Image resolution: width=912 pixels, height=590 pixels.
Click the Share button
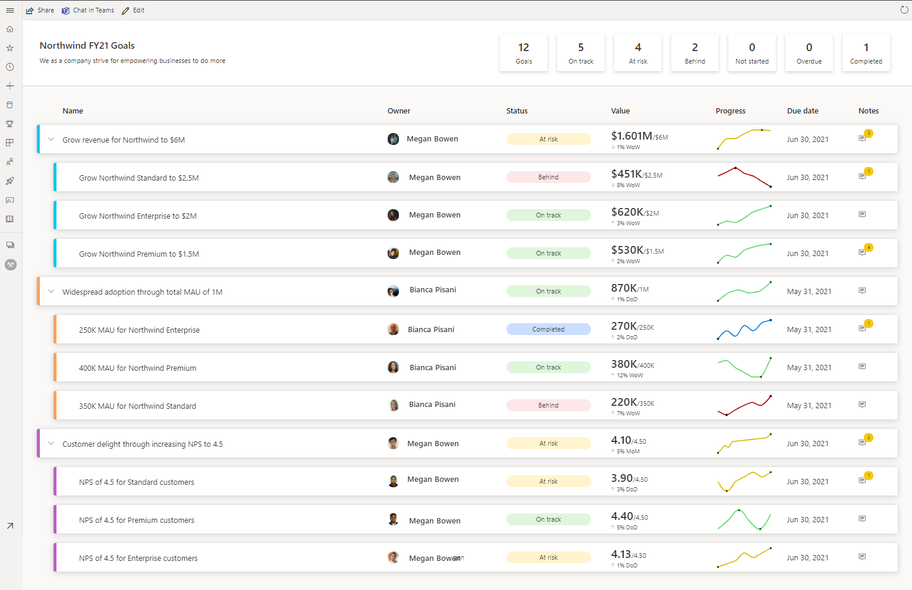point(40,10)
